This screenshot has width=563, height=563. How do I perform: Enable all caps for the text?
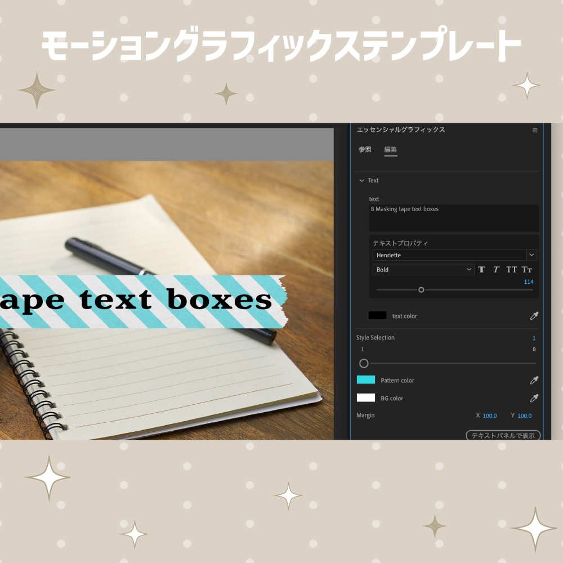click(511, 269)
